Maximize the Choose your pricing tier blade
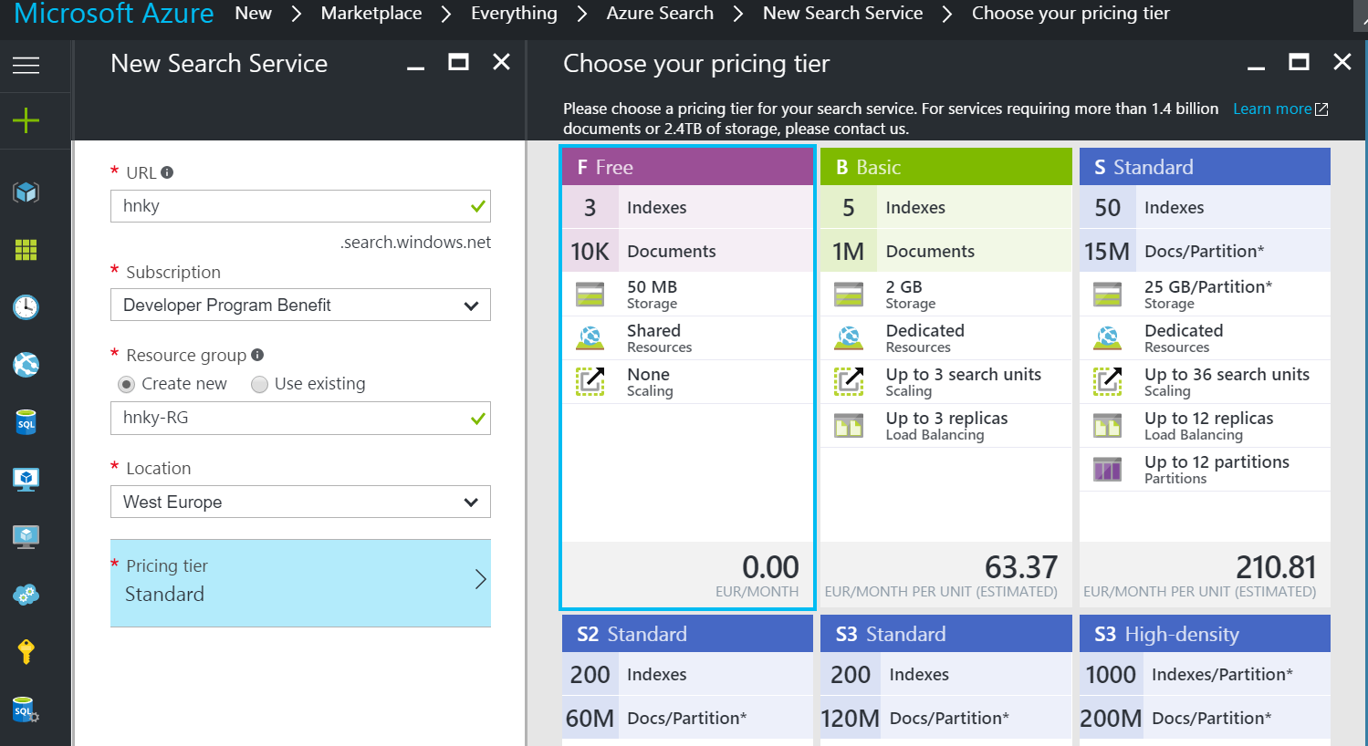This screenshot has height=746, width=1368. (1299, 62)
